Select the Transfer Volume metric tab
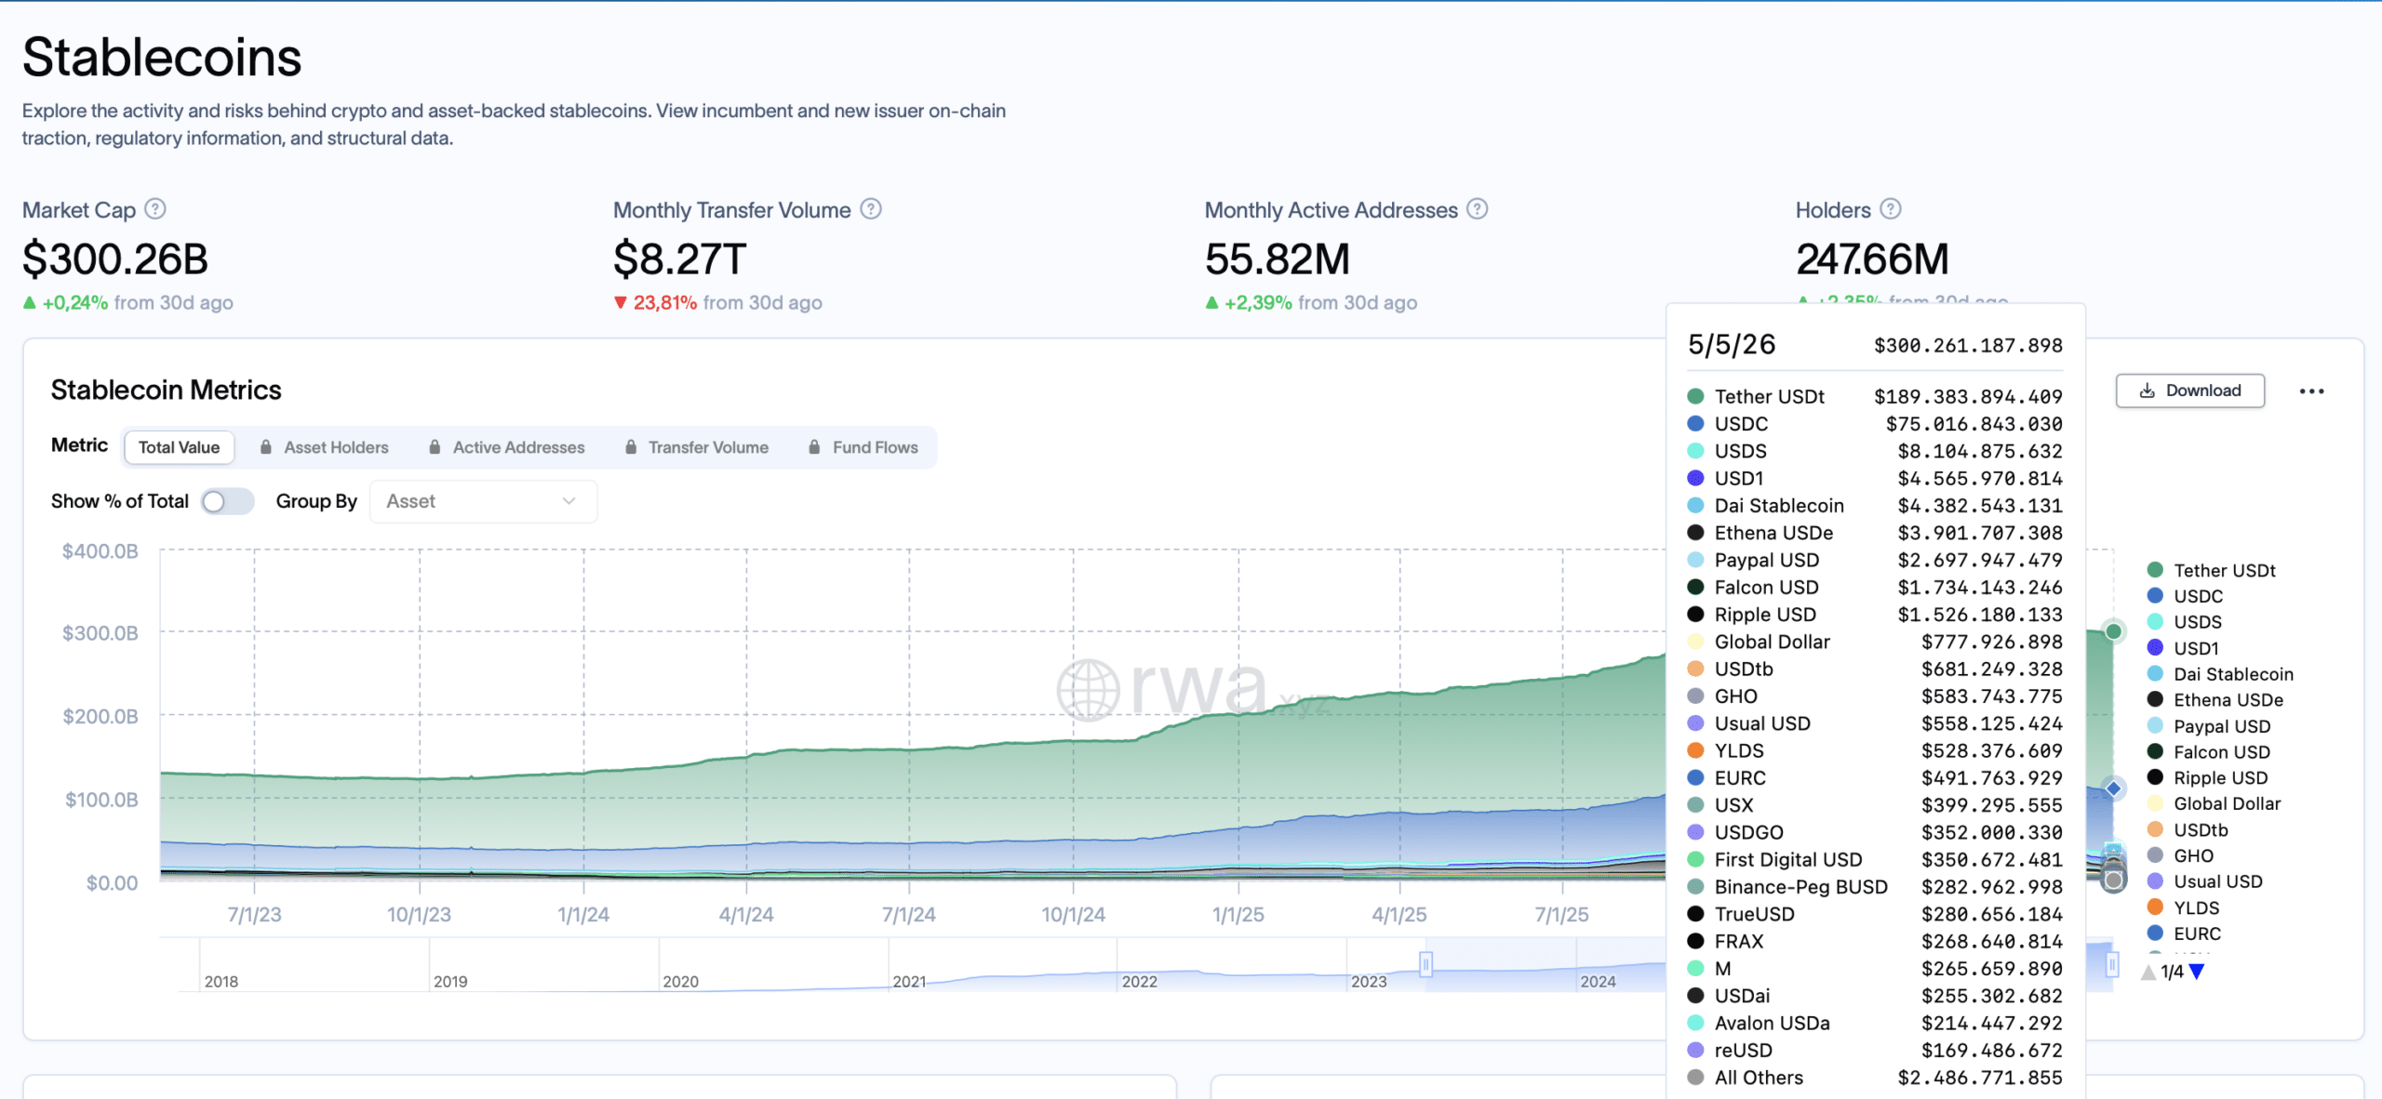Image resolution: width=2382 pixels, height=1099 pixels. [x=697, y=447]
